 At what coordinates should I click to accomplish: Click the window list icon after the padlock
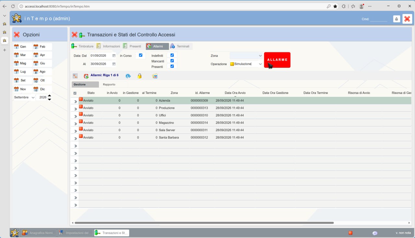click(x=155, y=76)
